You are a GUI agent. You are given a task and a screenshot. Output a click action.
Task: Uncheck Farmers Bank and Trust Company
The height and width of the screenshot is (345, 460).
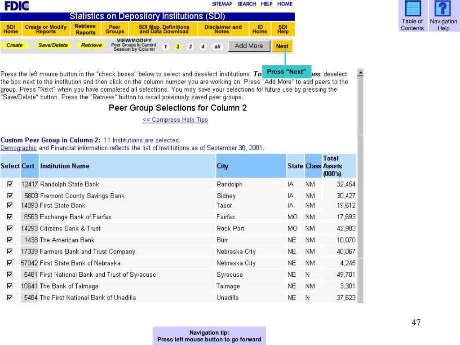10,252
